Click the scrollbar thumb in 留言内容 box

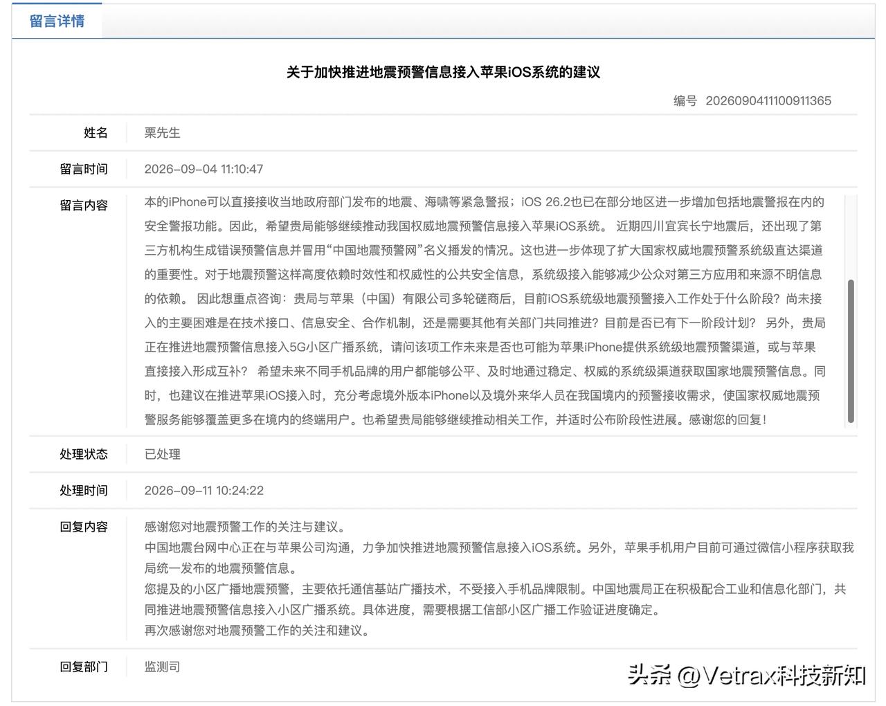851,351
